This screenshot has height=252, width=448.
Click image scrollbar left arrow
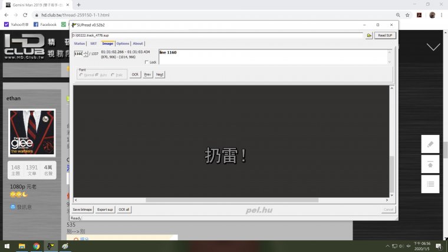[x=75, y=200]
